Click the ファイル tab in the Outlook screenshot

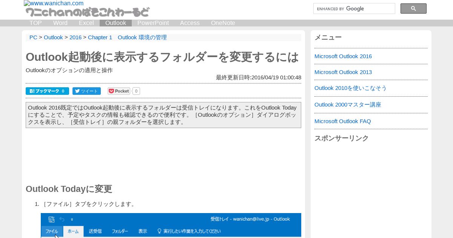[x=52, y=231]
